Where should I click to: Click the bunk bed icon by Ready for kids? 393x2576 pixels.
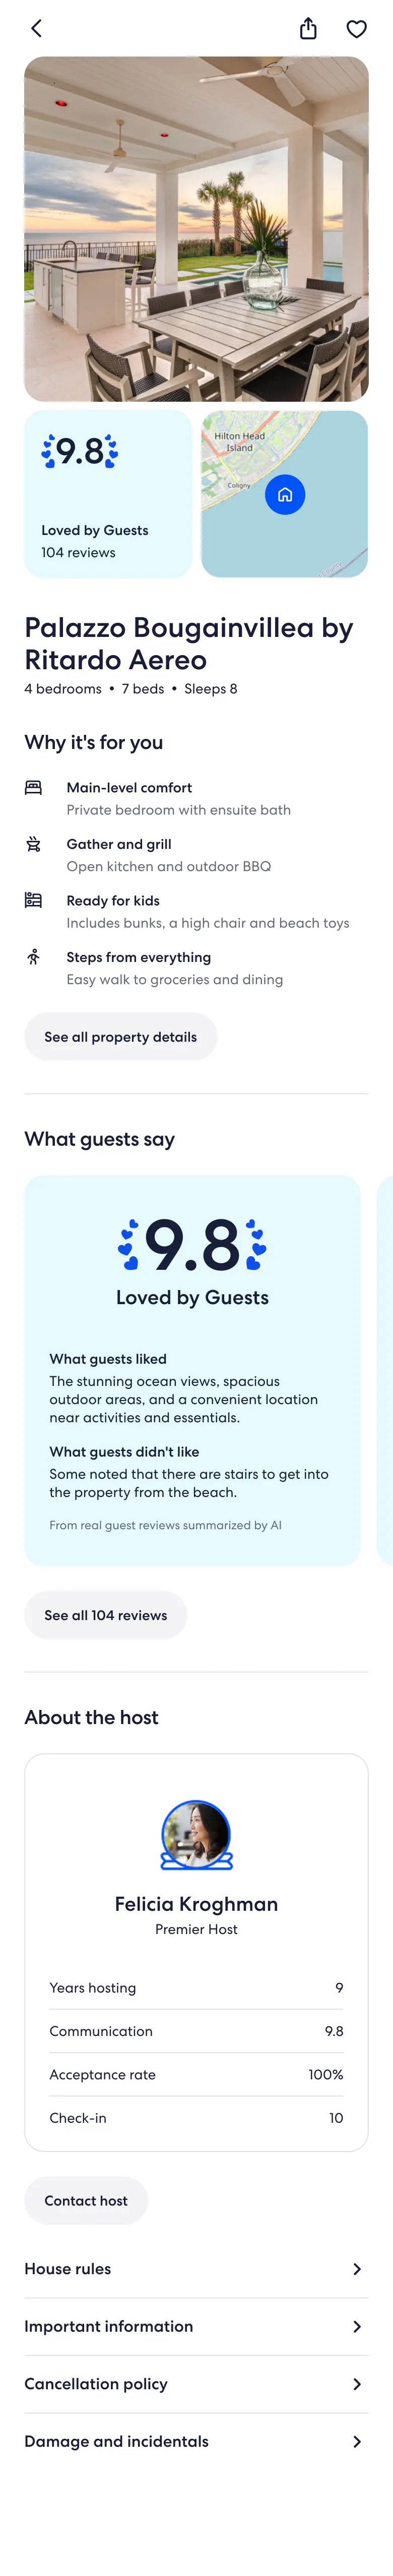tap(33, 900)
